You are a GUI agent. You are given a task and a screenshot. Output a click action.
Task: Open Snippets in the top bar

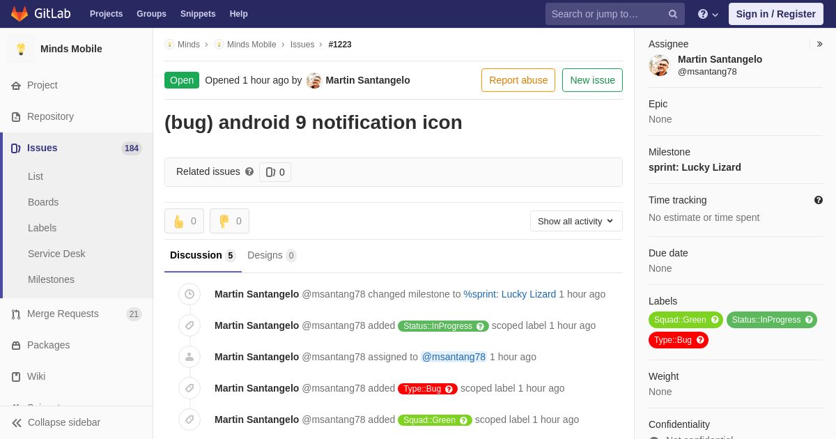tap(198, 14)
